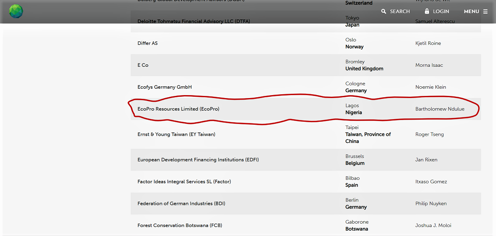The image size is (496, 238).
Task: Click the green globe logo
Action: pos(16,11)
